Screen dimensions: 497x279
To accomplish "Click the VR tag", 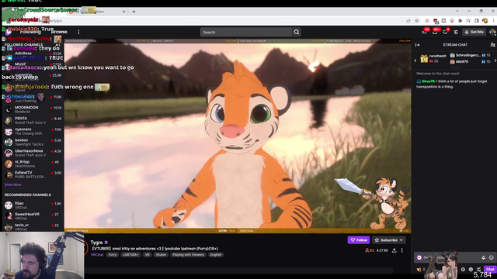I will point(147,255).
